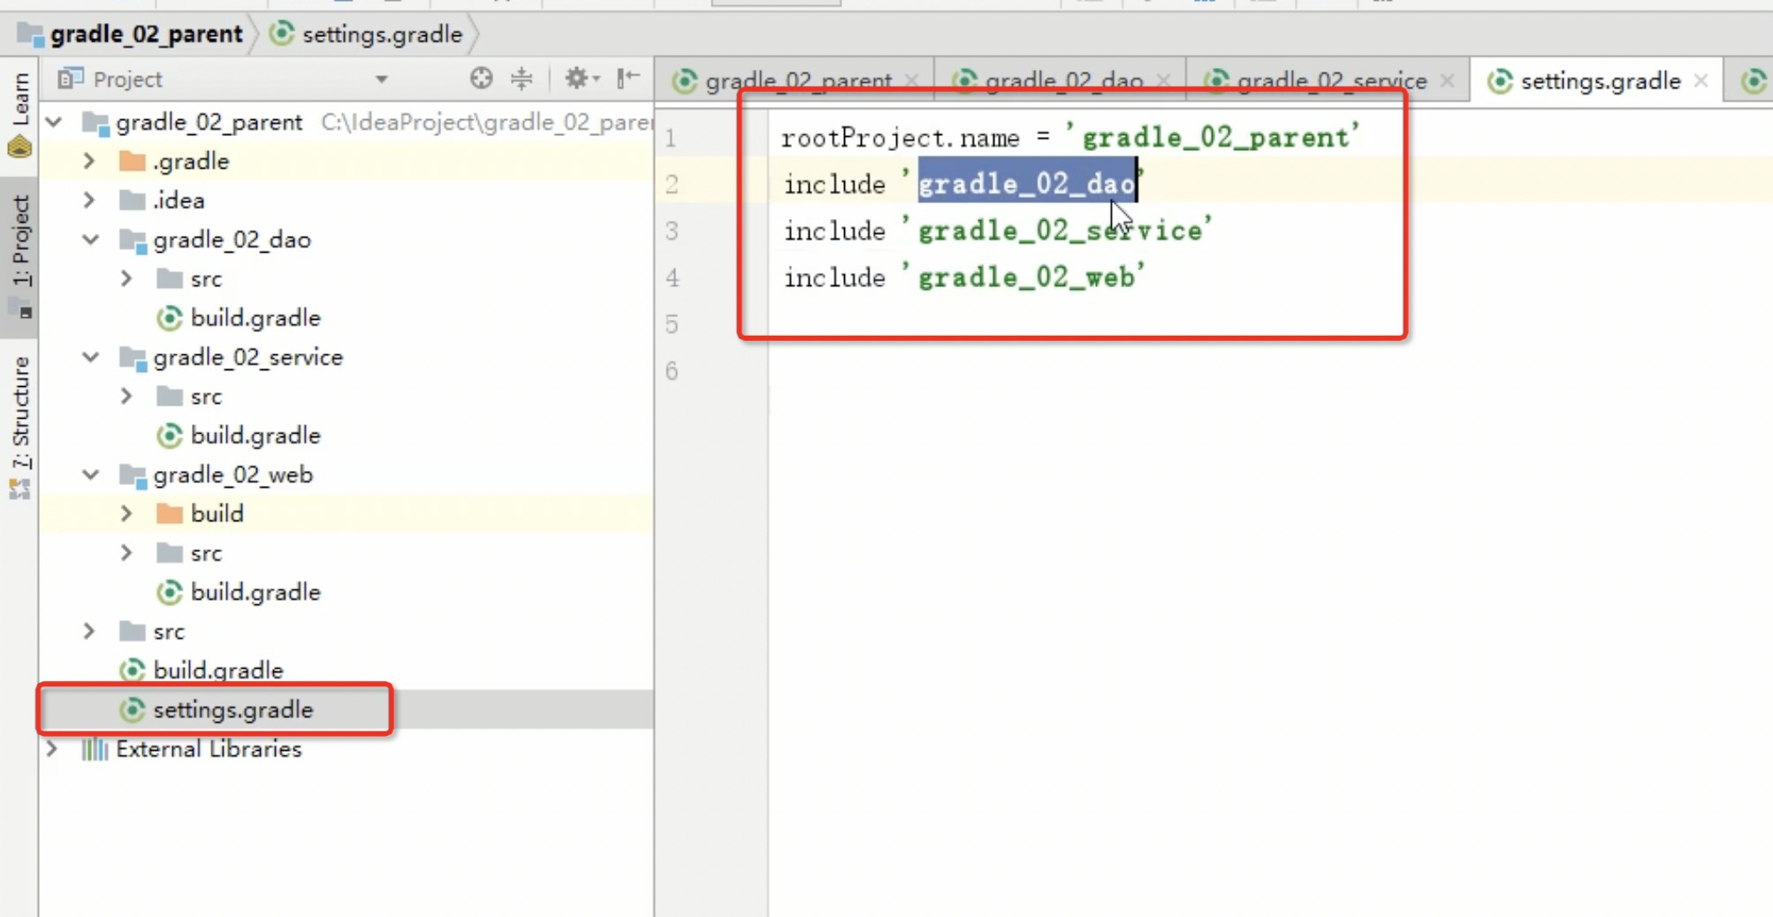Click the src folder under gradle_02_parent

point(168,631)
